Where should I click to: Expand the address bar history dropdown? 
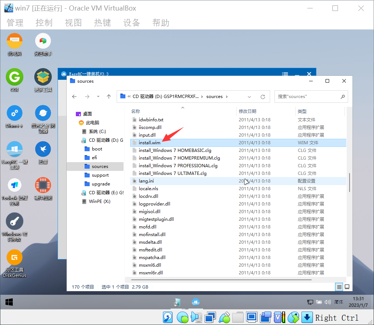[249, 97]
